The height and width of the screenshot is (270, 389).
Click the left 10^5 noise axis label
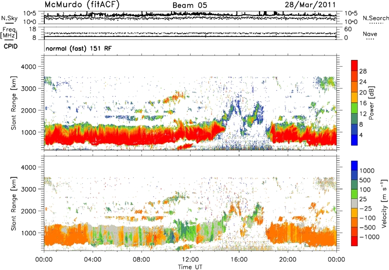30,13
